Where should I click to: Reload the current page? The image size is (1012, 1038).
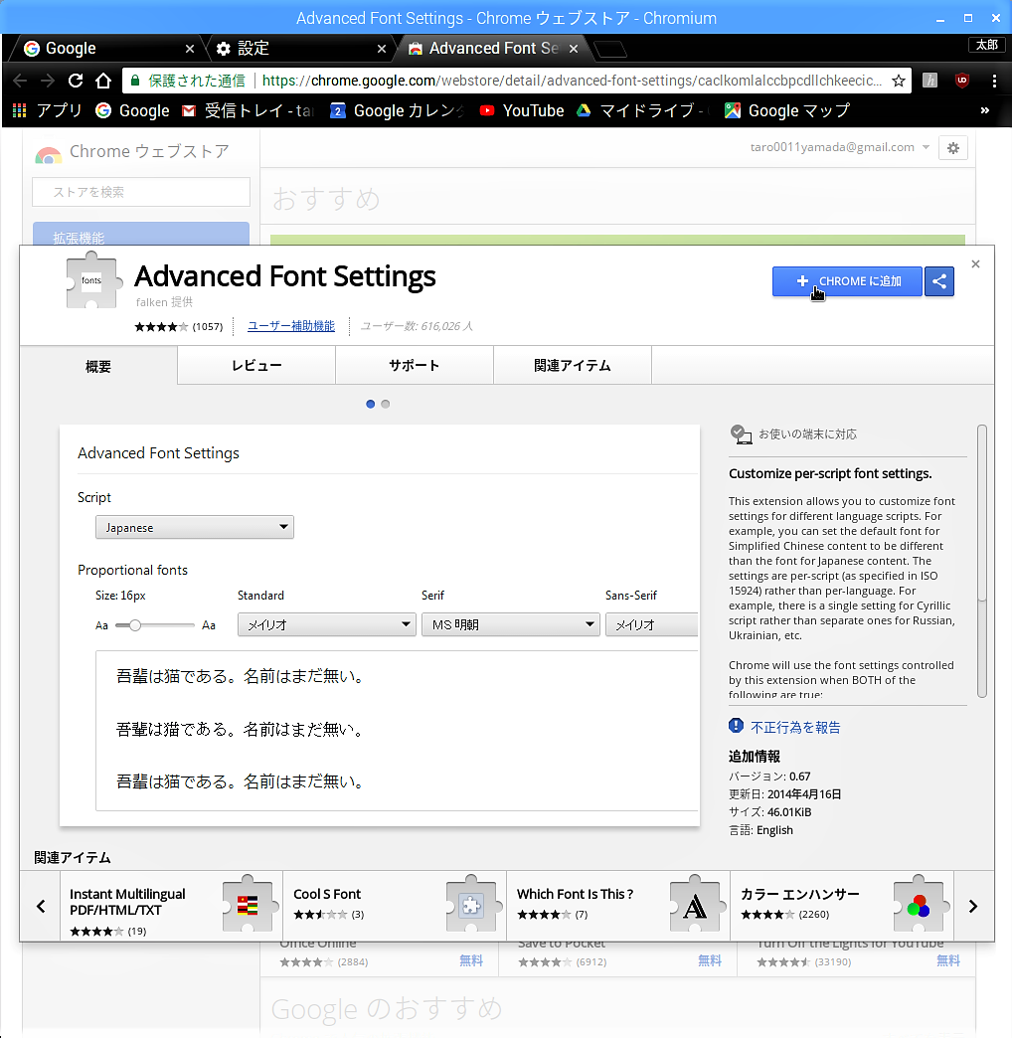[76, 81]
